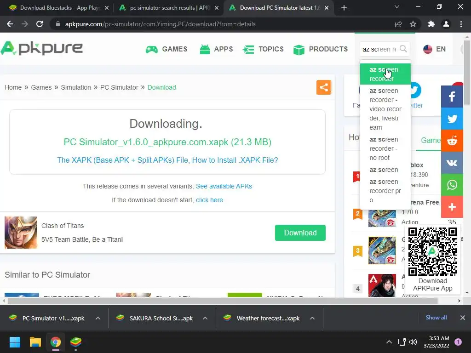The height and width of the screenshot is (353, 471).
Task: Expand options for Weather forecast download item
Action: pyautogui.click(x=312, y=318)
